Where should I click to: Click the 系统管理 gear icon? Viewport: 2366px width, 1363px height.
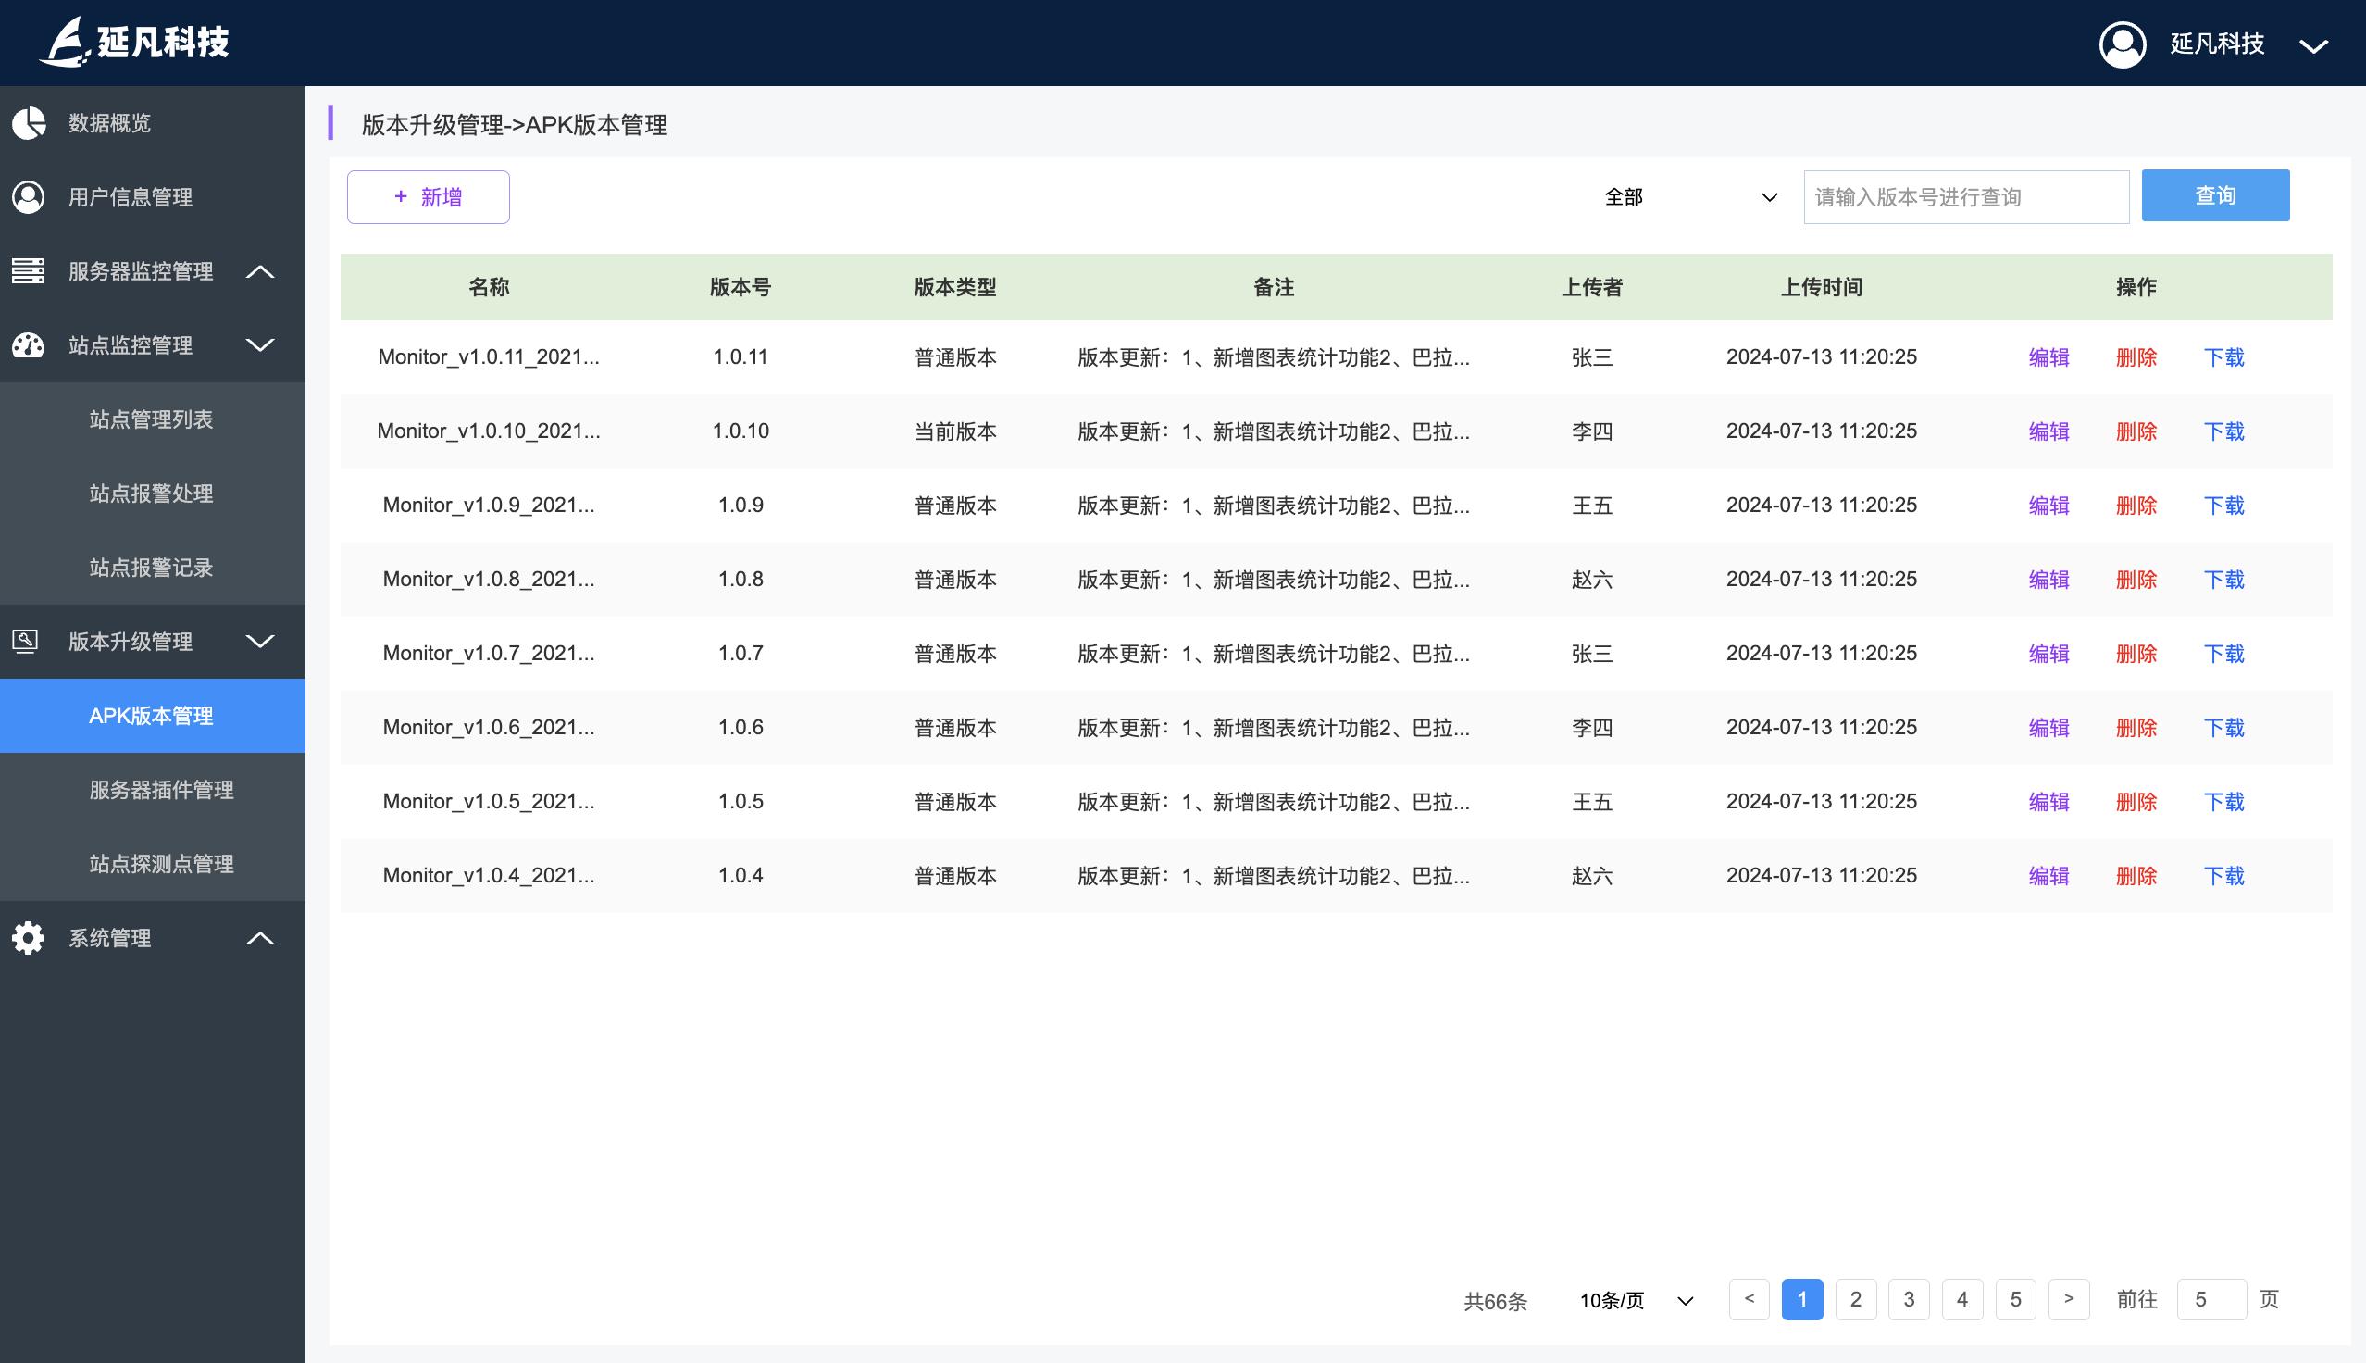(x=27, y=938)
